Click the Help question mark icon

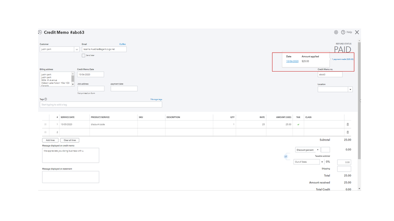(343, 32)
